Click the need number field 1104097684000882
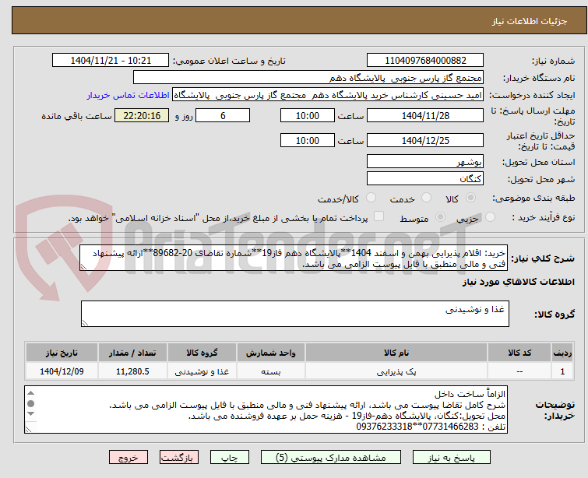Image resolution: width=588 pixels, height=478 pixels. pos(425,61)
